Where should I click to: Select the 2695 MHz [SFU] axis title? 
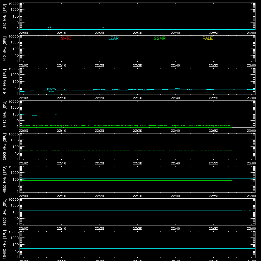click(5, 146)
